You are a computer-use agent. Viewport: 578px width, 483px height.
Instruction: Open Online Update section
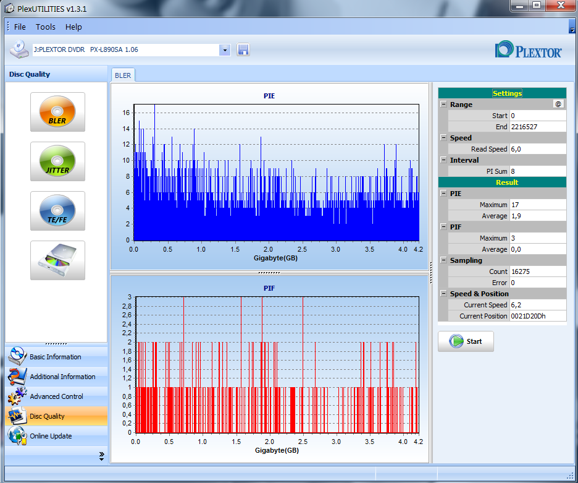coord(56,436)
